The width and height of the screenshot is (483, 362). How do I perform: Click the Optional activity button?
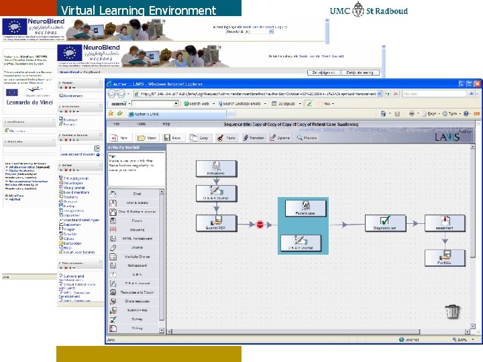[x=280, y=138]
